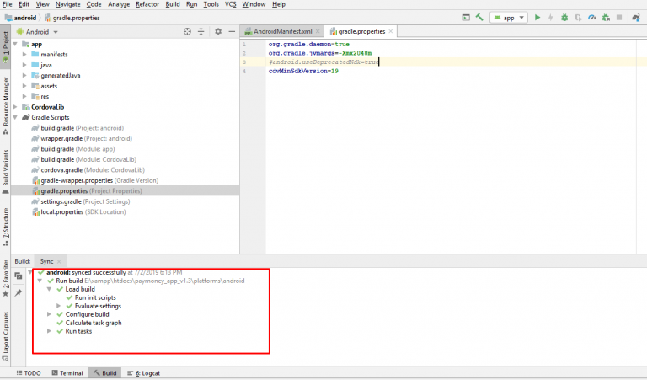The image size is (647, 380).
Task: Open the Logcat tool window
Action: click(144, 372)
